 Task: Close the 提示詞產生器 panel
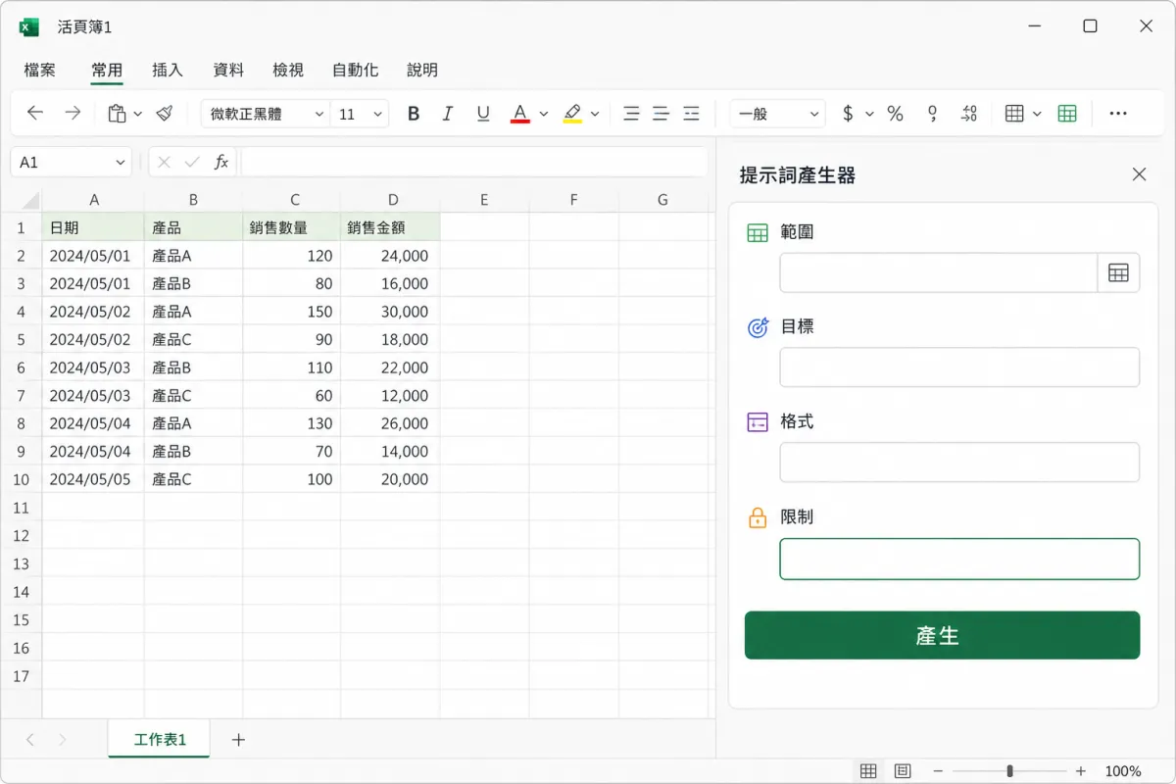(1139, 174)
